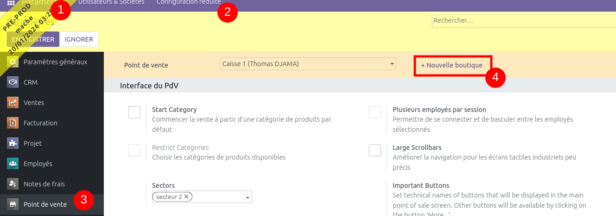Click the Notes de frais icon

pyautogui.click(x=13, y=184)
